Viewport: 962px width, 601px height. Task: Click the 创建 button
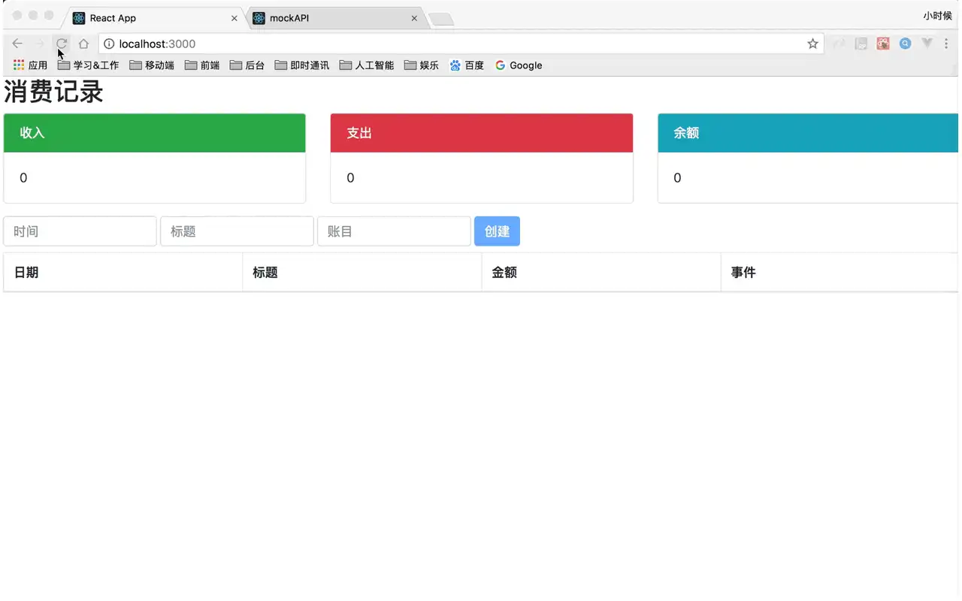click(497, 231)
